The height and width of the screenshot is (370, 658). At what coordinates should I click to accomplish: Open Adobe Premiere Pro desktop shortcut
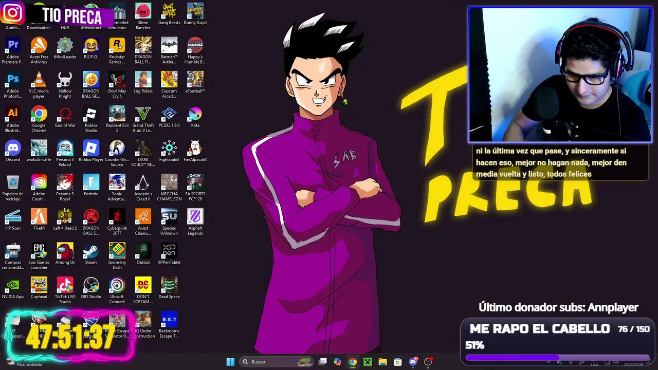tap(13, 50)
